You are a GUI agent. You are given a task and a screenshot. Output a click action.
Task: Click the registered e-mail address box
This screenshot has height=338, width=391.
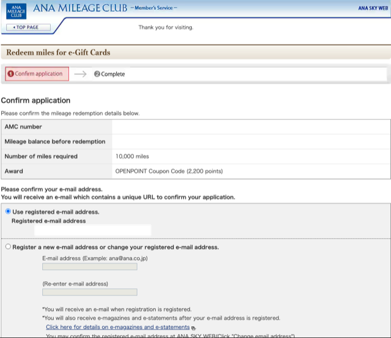(93, 230)
